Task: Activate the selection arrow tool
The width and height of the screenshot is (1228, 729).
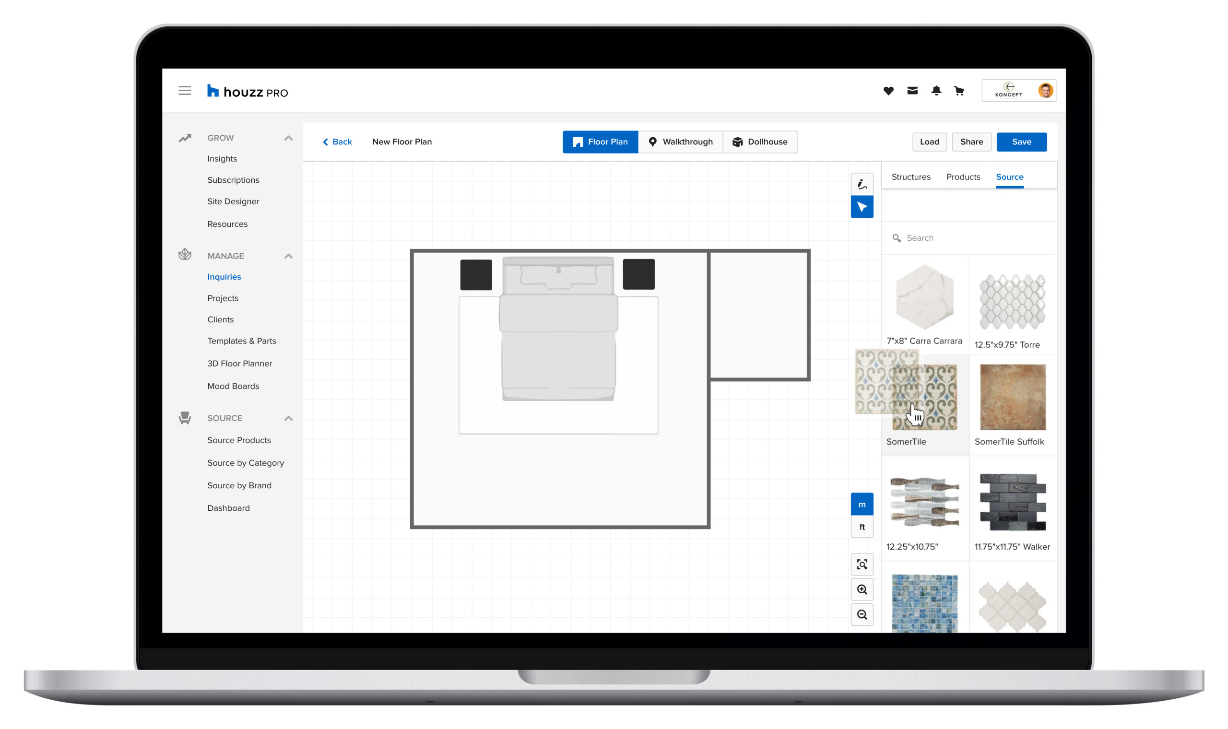Action: pos(862,207)
